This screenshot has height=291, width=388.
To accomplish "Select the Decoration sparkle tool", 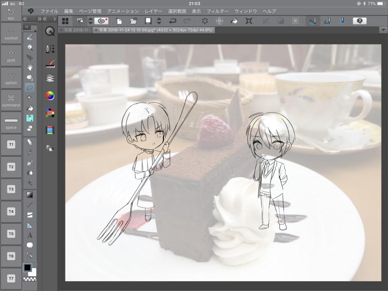I will click(30, 183).
